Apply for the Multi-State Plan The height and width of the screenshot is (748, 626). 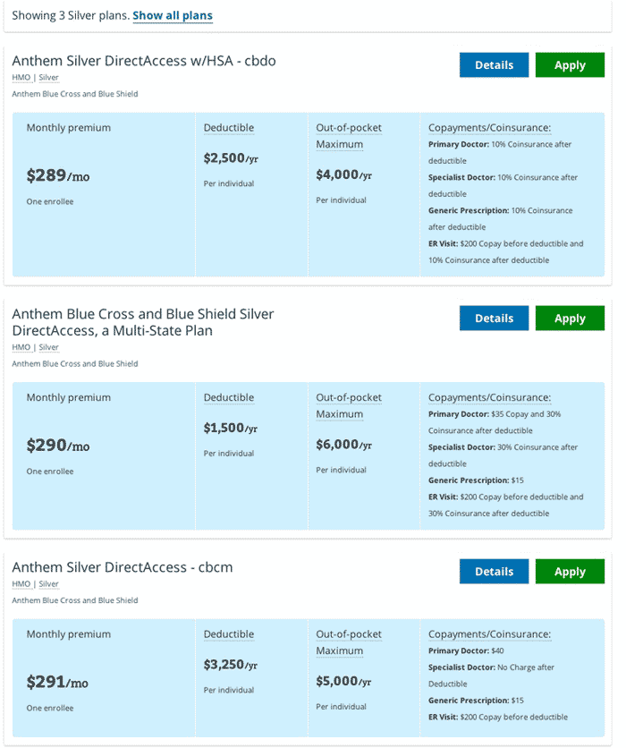point(570,319)
